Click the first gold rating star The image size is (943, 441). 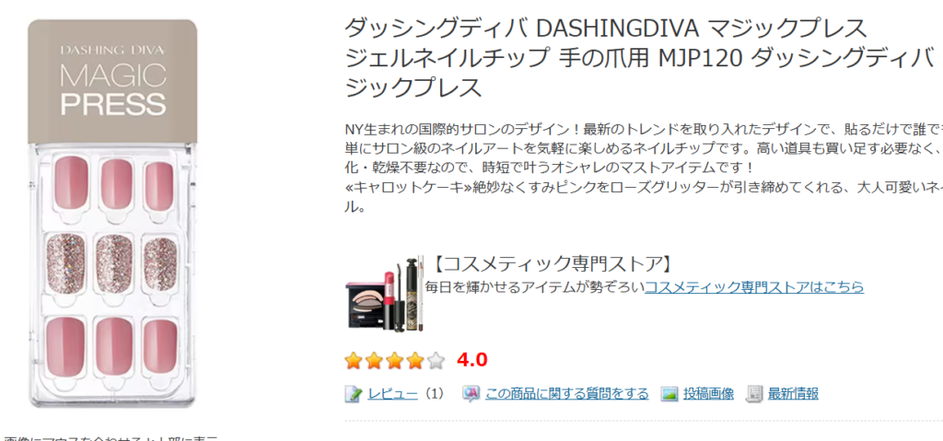point(354,361)
